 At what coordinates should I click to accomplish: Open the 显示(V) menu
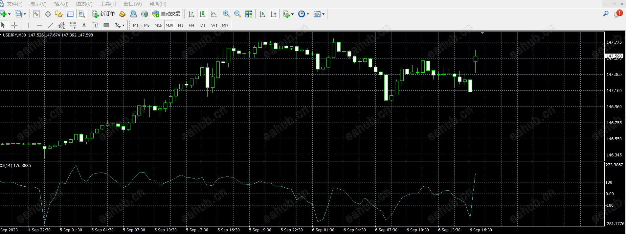[38, 4]
